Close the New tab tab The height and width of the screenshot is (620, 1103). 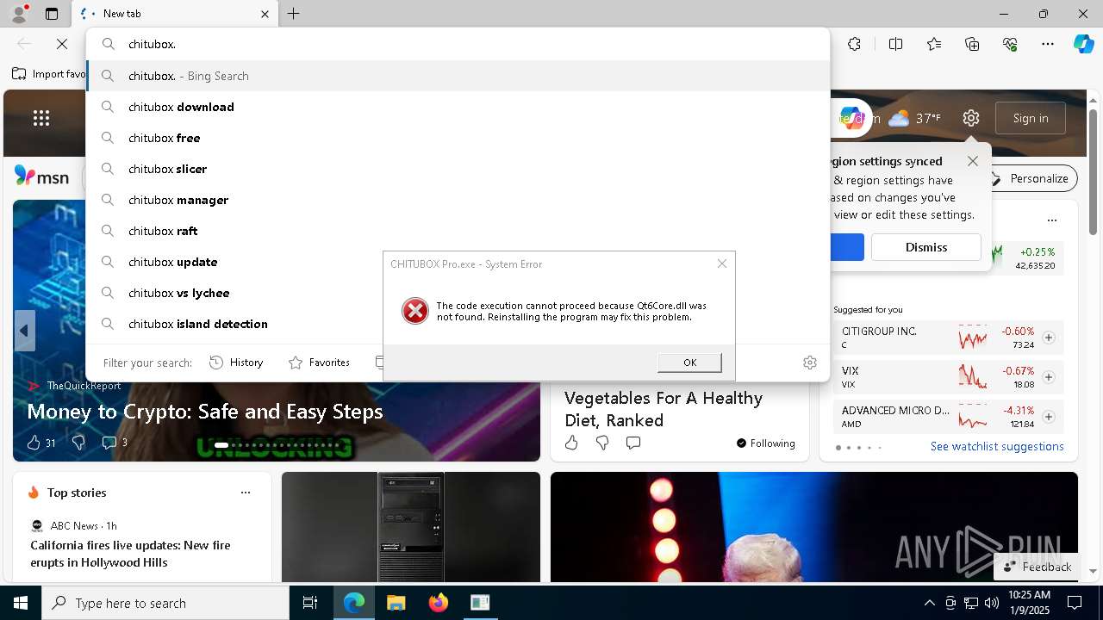click(x=265, y=14)
